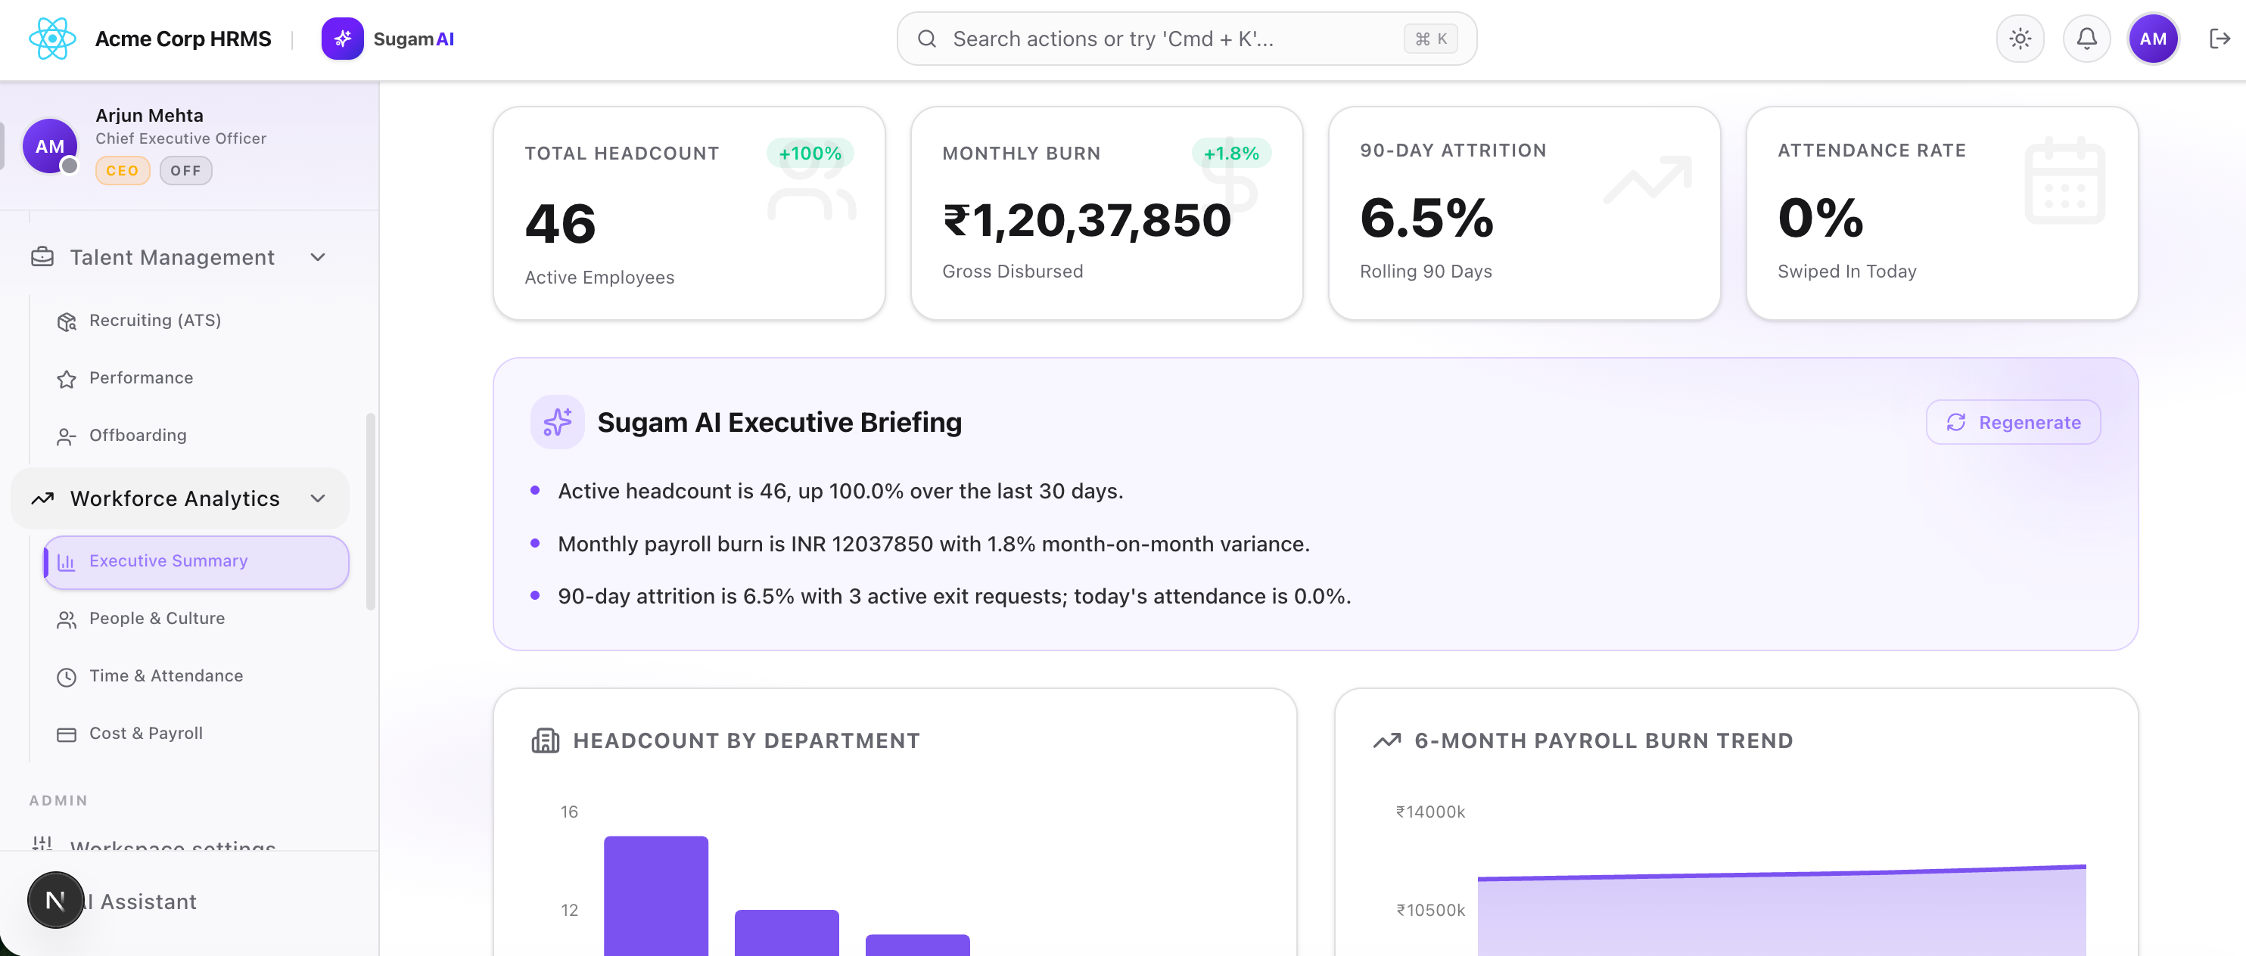This screenshot has width=2246, height=956.
Task: Click the briefing line about active headcount
Action: pos(840,491)
